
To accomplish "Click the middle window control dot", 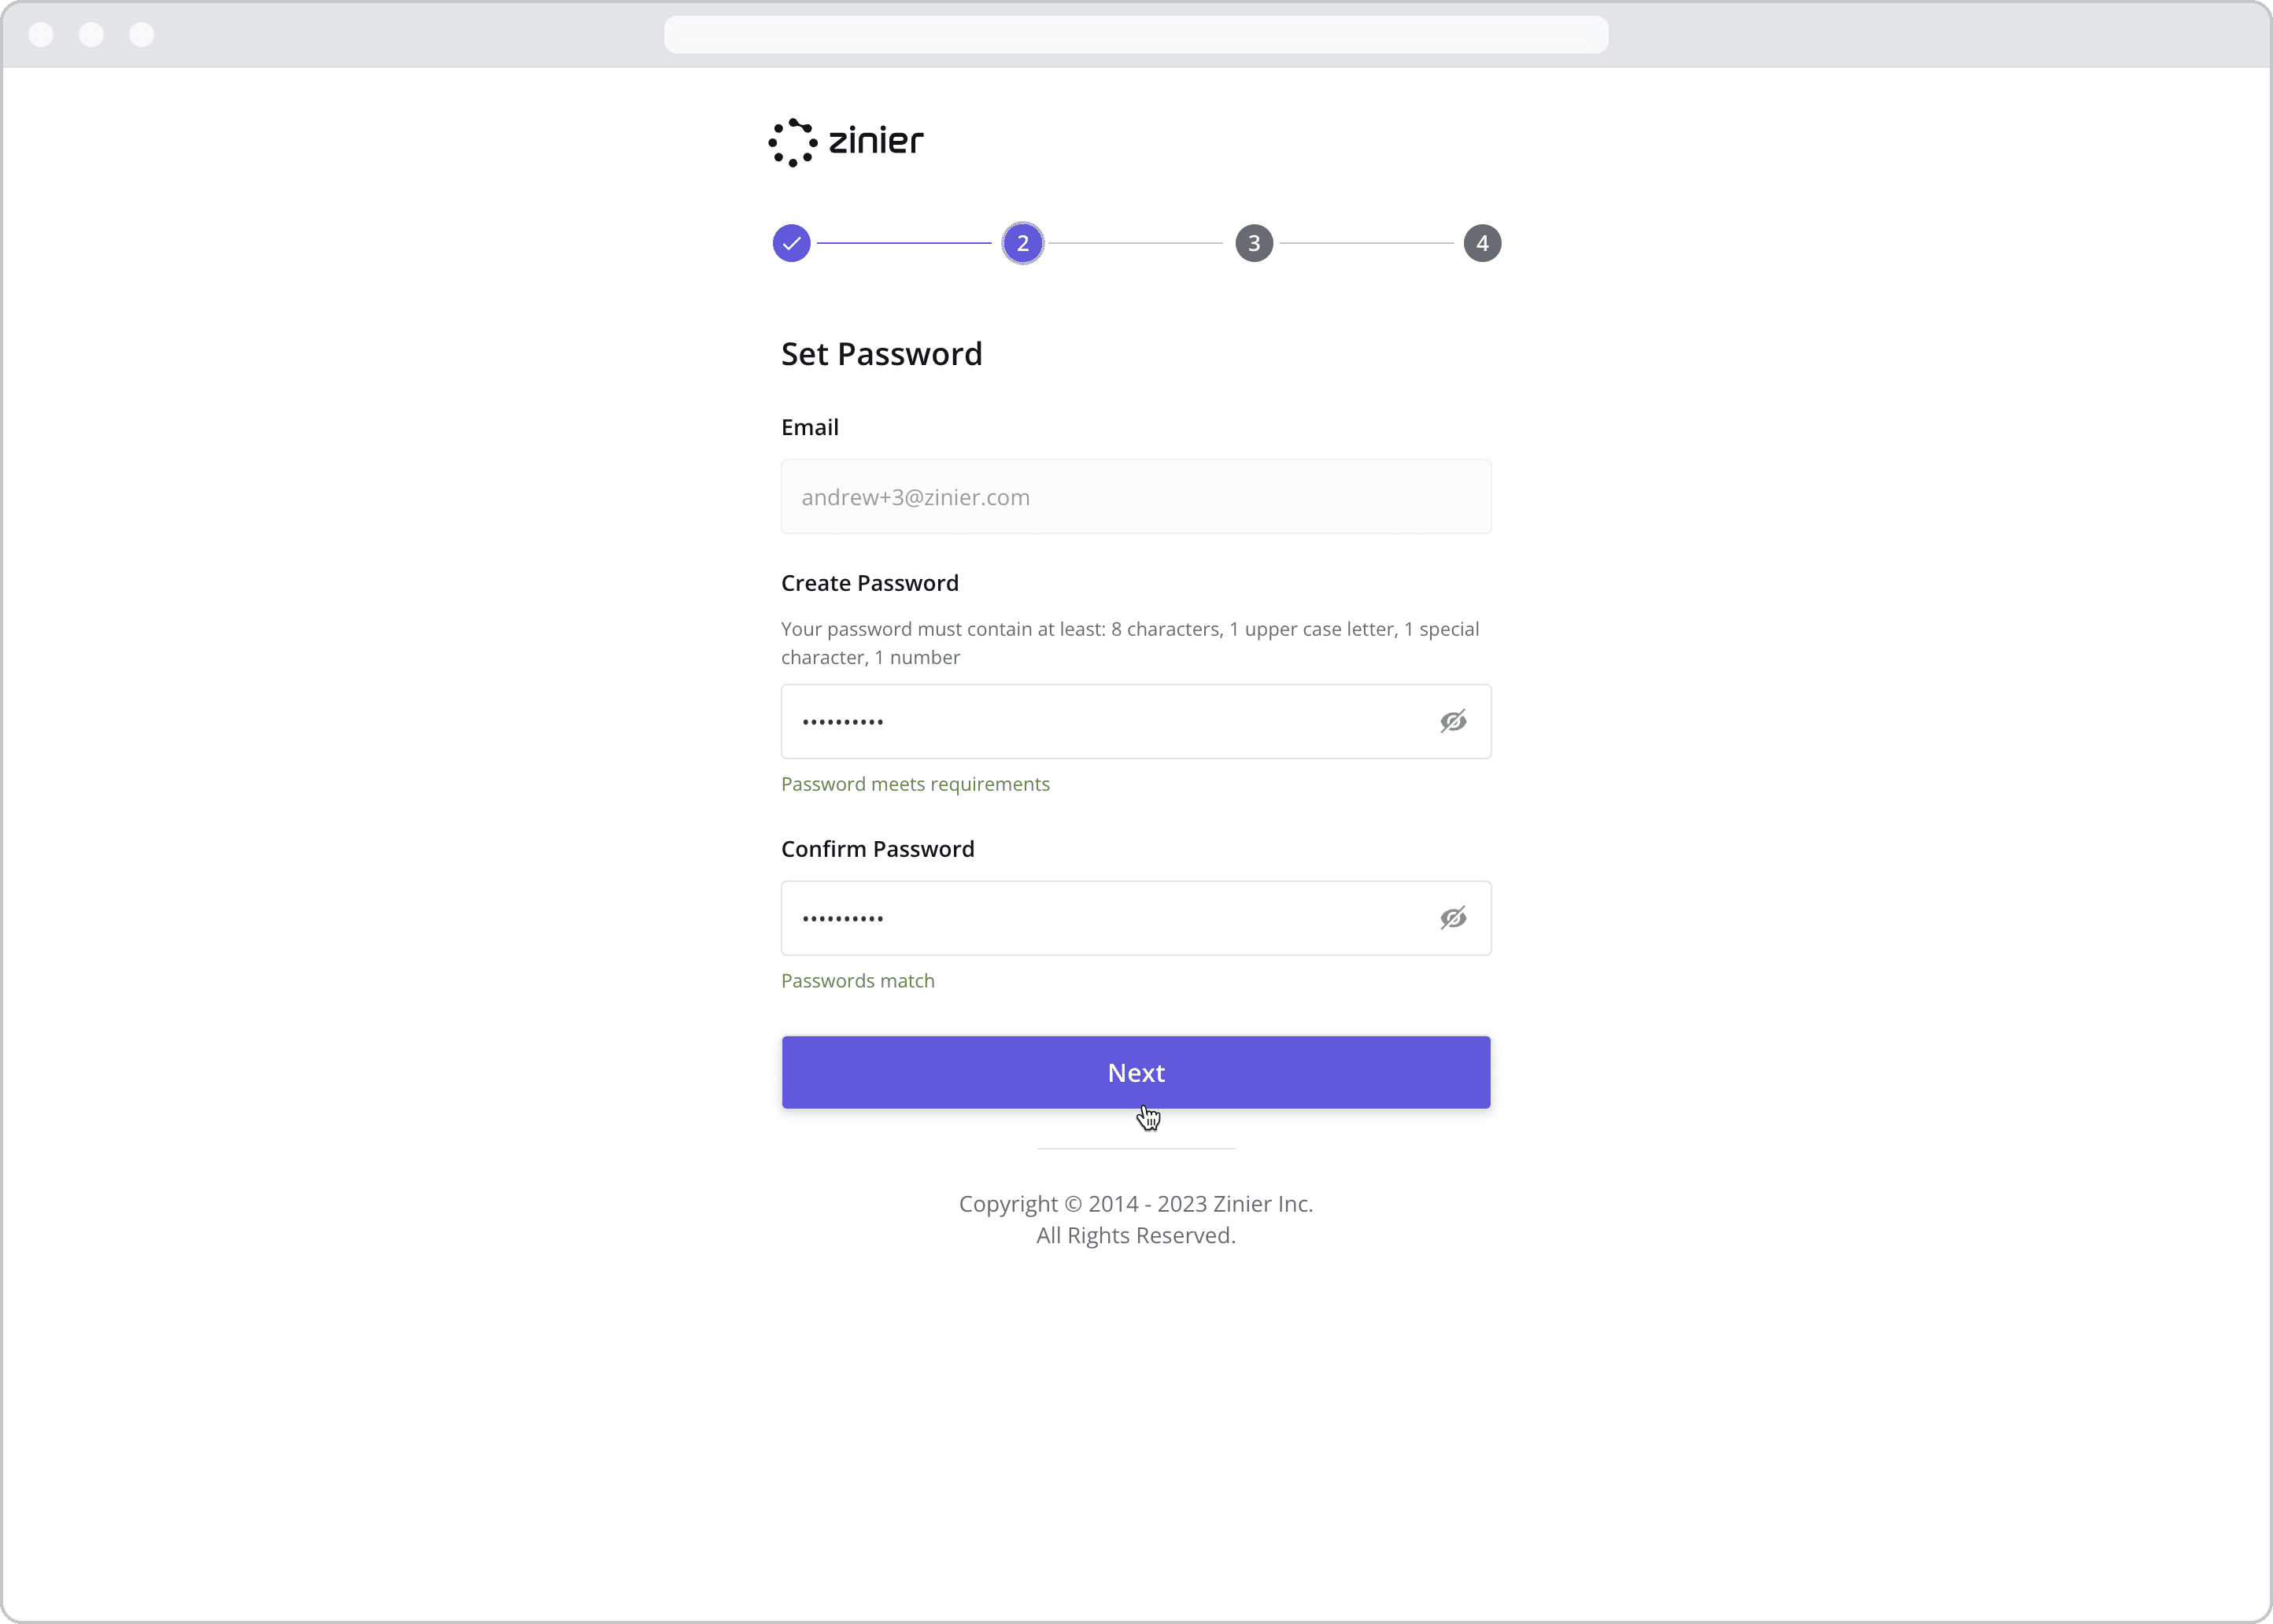I will click(x=91, y=35).
